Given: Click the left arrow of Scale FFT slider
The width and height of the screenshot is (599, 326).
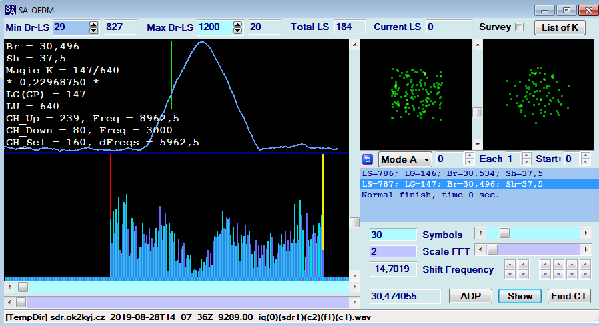Looking at the screenshot, I should 480,249.
